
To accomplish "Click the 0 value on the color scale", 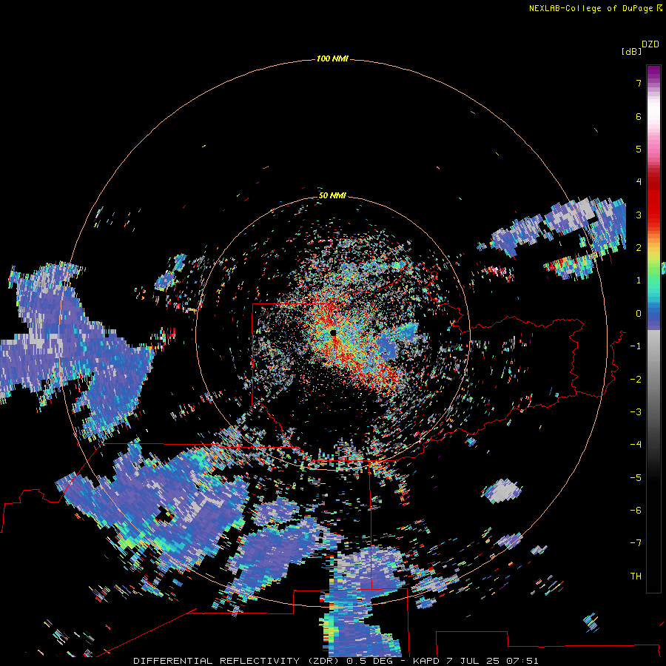I will (x=639, y=314).
